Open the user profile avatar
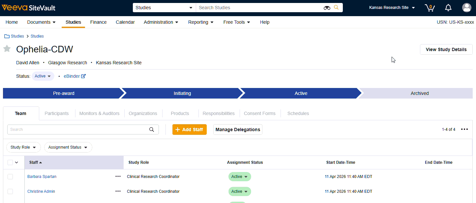The width and height of the screenshot is (476, 203). (x=466, y=8)
